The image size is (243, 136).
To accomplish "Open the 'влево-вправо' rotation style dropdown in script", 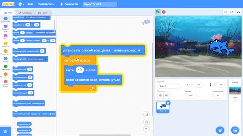I will pyautogui.click(x=127, y=50).
